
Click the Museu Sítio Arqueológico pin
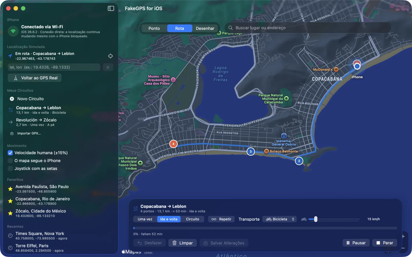pyautogui.click(x=173, y=80)
